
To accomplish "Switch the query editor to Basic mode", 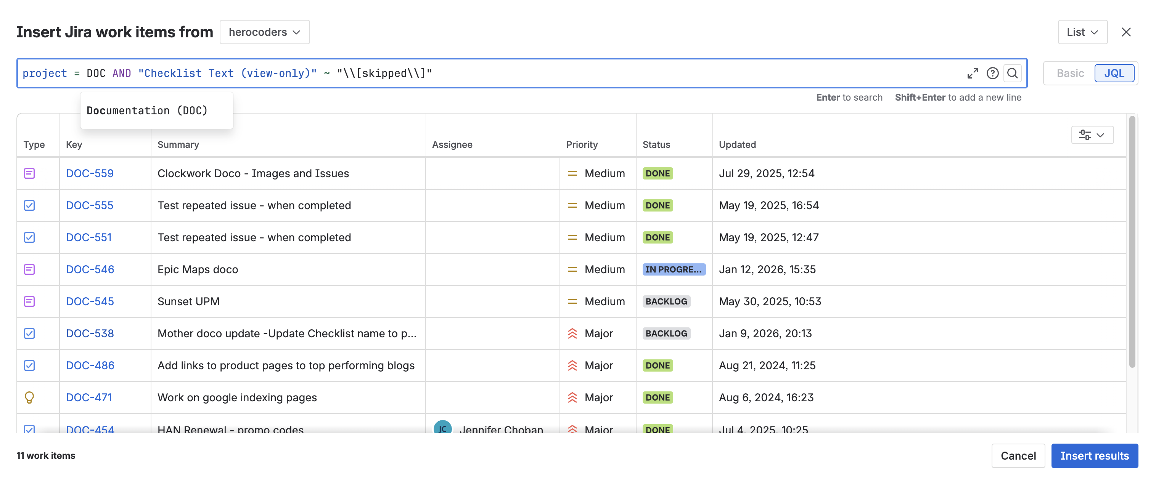I will (x=1069, y=73).
